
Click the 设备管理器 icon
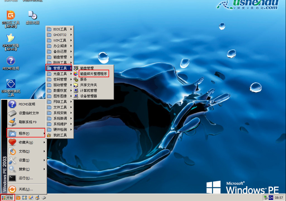[x=76, y=96]
